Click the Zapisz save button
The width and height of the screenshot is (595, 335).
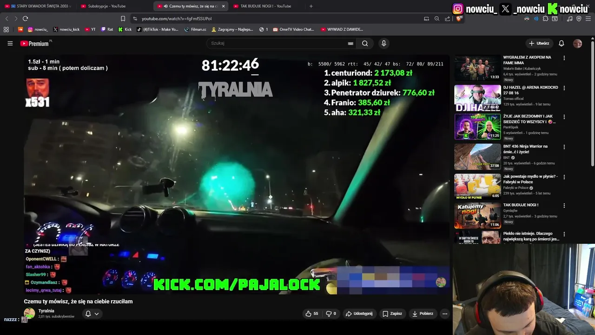click(392, 314)
